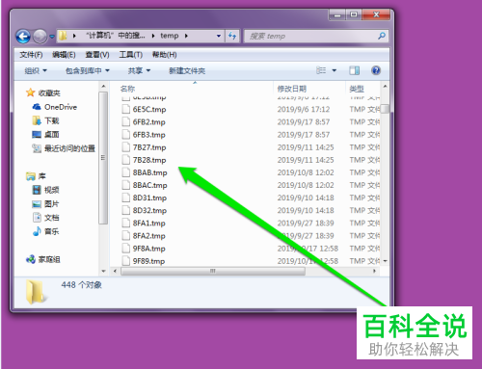
Task: Toggle the preview pane icon
Action: click(x=355, y=70)
